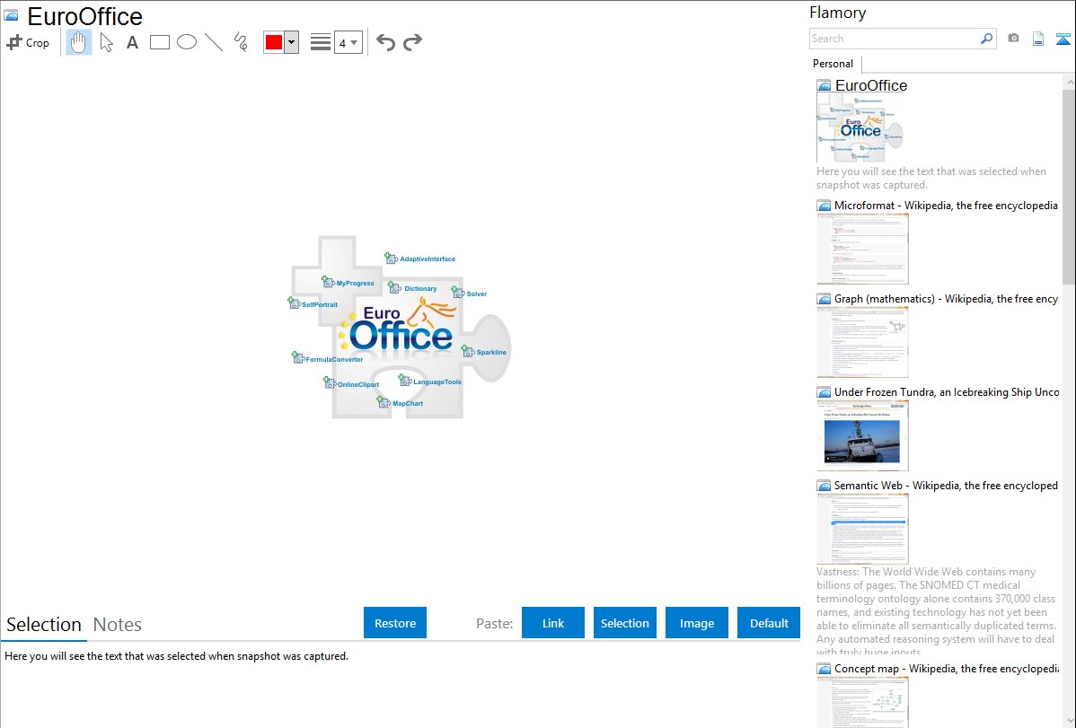Click the scrollbar down arrow in sidebar
This screenshot has width=1076, height=728.
click(x=1069, y=721)
